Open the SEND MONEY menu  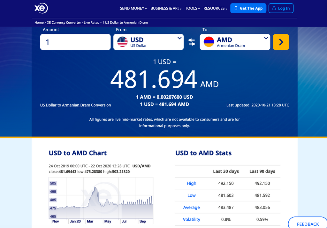point(133,8)
